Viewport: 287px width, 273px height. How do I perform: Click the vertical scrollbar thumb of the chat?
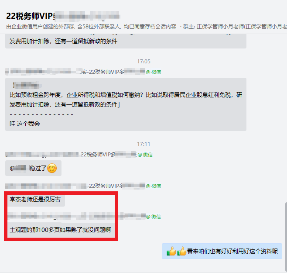point(286,236)
